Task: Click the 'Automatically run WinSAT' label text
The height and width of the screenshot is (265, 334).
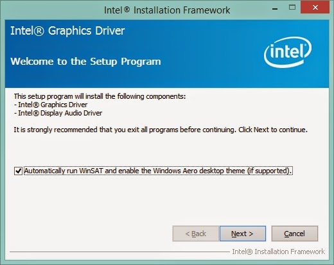Action: (x=64, y=171)
